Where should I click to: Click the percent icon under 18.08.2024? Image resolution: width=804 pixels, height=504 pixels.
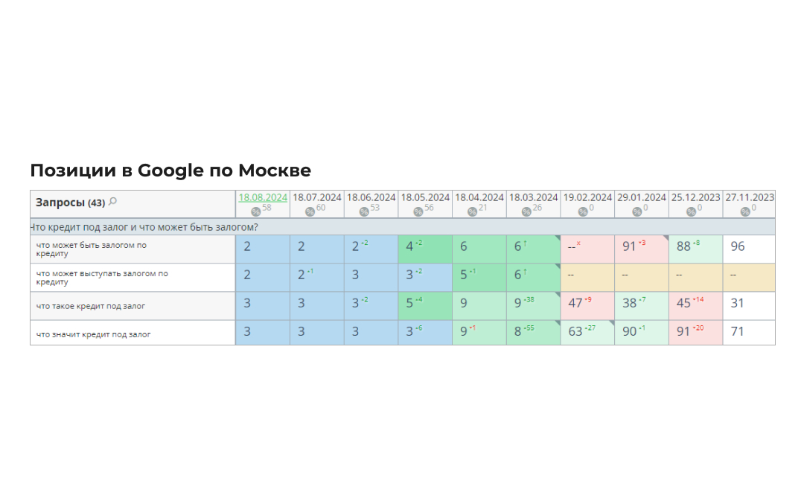pos(256,211)
